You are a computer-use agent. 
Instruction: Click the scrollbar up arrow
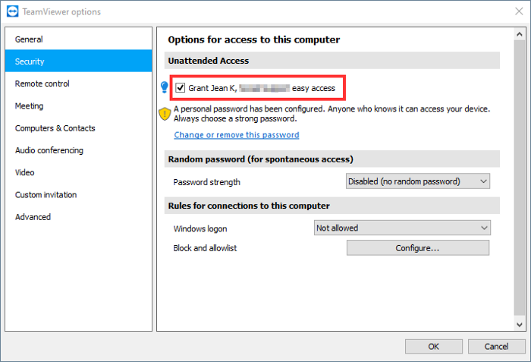[x=519, y=34]
